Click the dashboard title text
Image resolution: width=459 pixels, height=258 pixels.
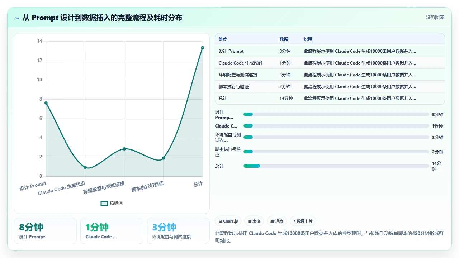point(102,18)
